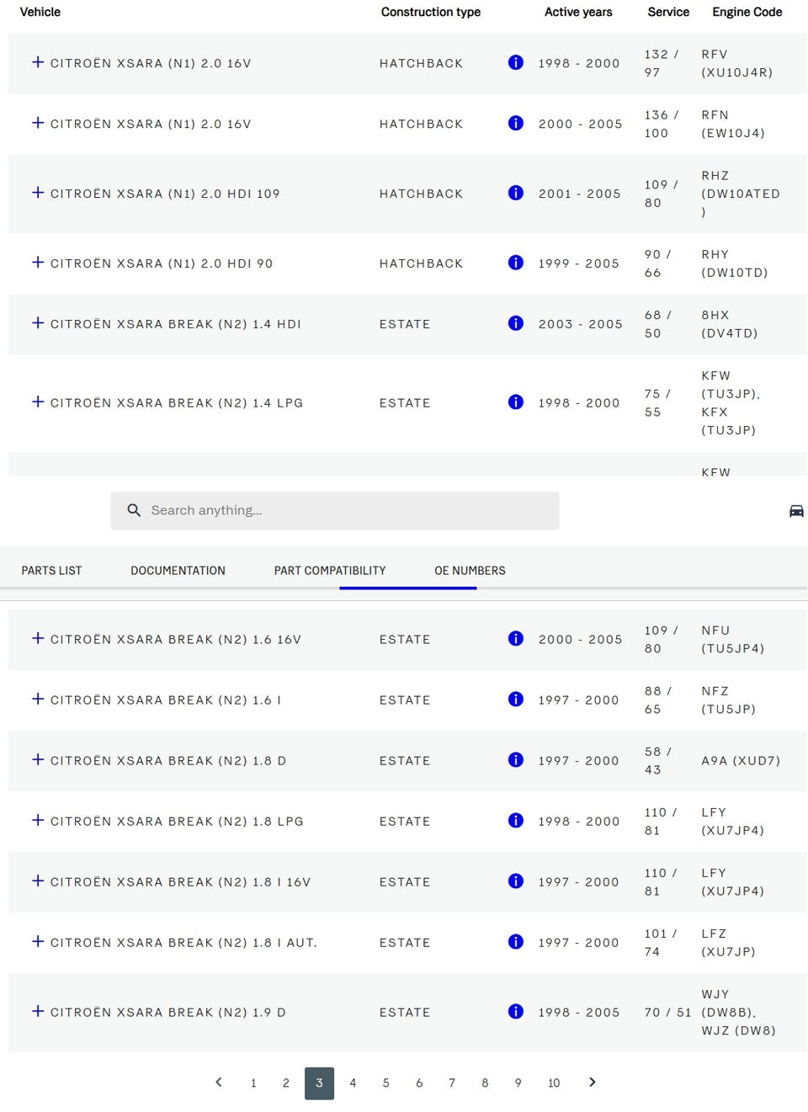Screen dimensions: 808x1112
Task: Show info icon for Xsara 2.0 HDI 90
Action: (x=516, y=263)
